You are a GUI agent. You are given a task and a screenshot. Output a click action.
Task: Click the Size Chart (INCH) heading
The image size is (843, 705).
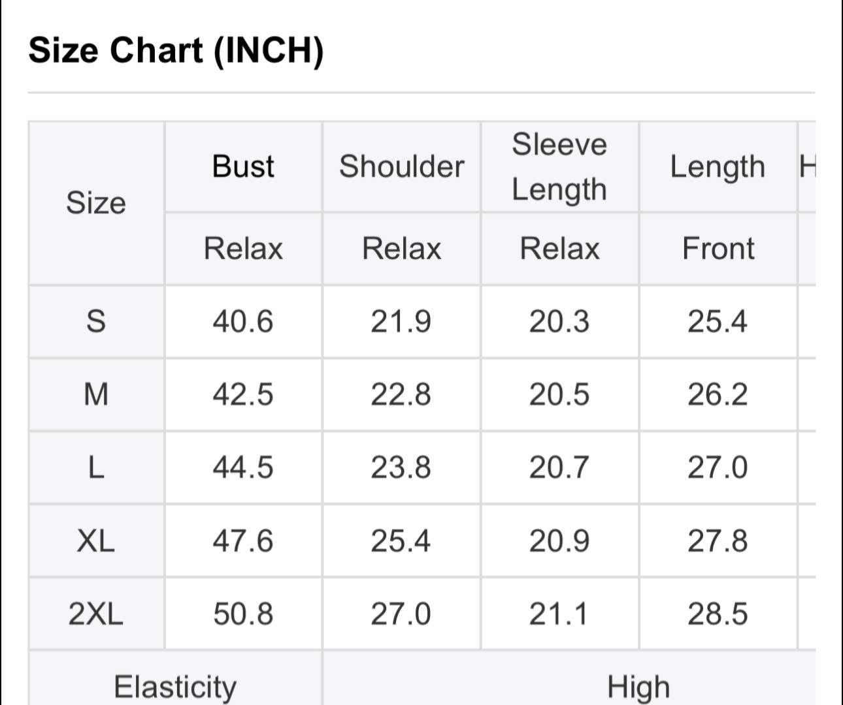(x=176, y=50)
